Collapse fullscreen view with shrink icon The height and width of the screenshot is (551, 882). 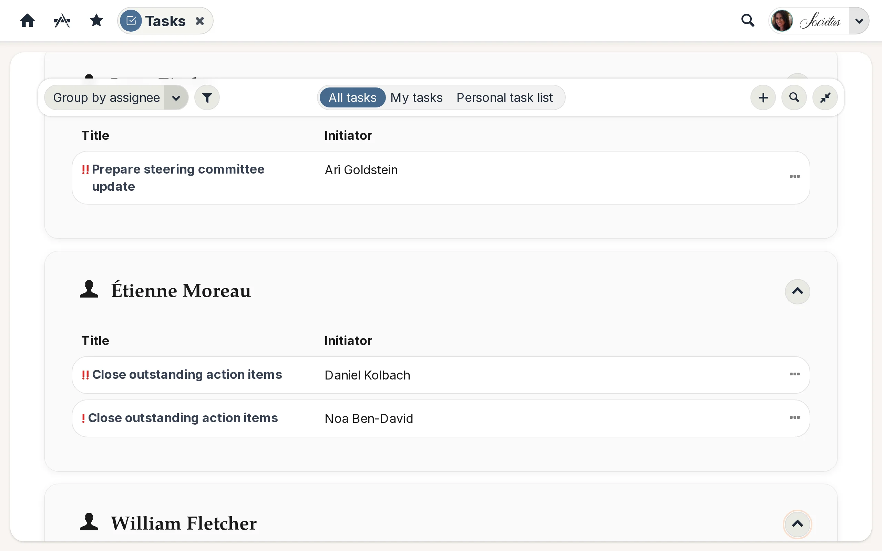click(x=825, y=98)
